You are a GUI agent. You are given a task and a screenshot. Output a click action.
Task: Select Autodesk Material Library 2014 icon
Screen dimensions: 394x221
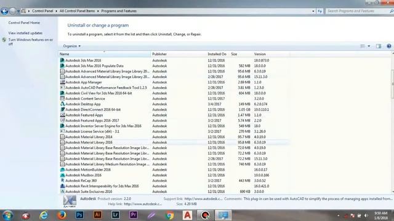click(62, 137)
